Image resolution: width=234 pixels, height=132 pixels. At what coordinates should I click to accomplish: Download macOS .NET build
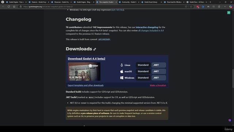coord(159,71)
